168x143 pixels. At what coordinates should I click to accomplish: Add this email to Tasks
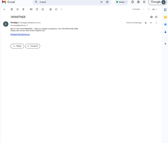(x=43, y=9)
